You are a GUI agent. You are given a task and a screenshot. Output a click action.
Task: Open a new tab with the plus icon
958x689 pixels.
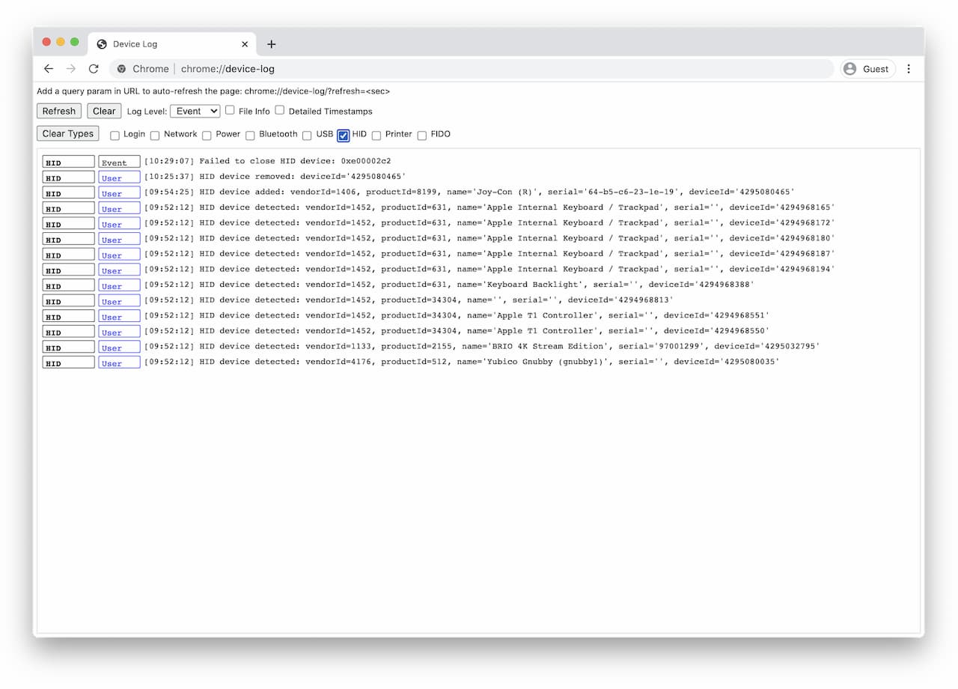(271, 44)
